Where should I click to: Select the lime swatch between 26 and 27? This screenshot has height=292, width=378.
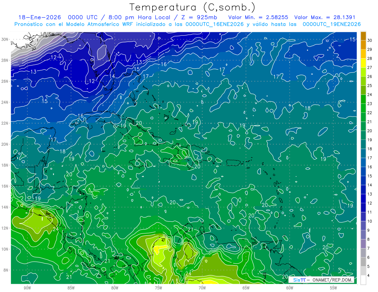click(x=363, y=72)
